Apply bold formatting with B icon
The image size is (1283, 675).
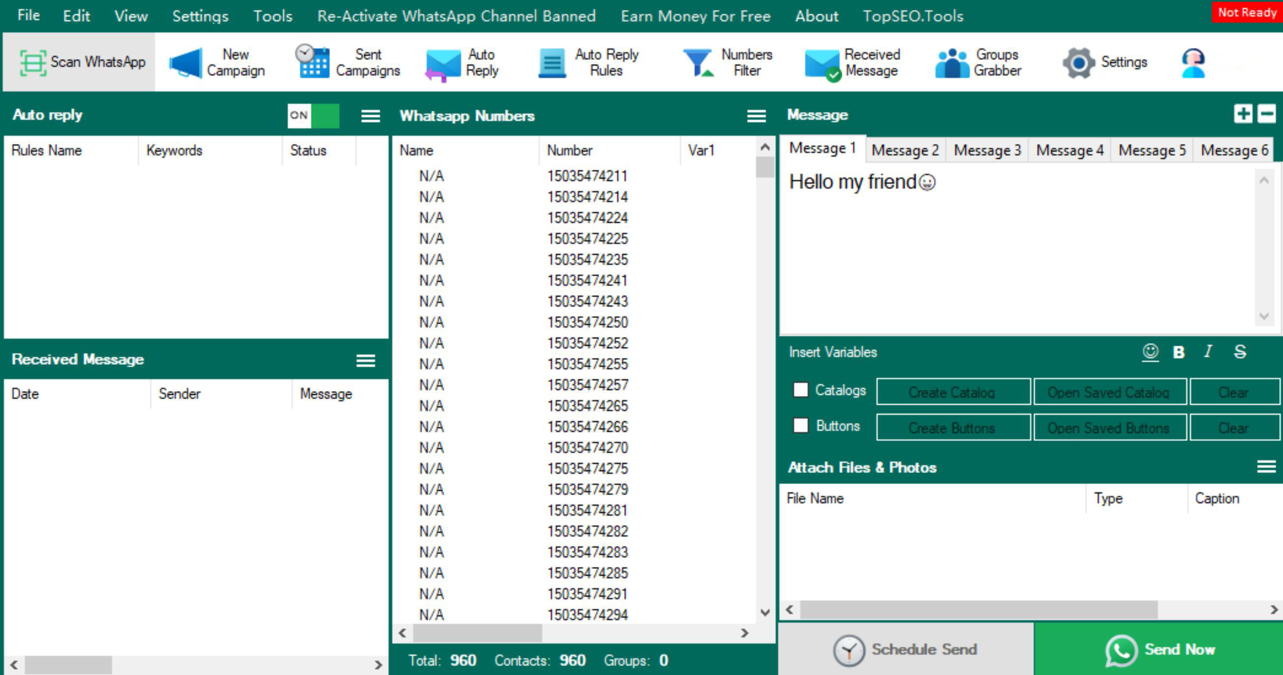tap(1178, 352)
